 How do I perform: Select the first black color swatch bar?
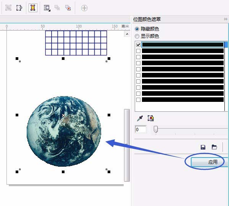pos(183,45)
